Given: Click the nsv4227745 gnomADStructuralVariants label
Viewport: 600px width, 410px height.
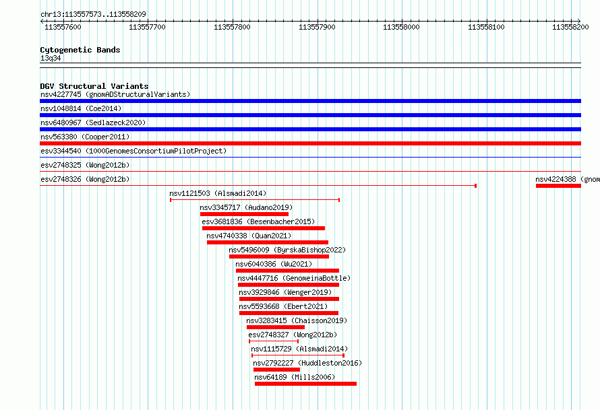Looking at the screenshot, I should (x=115, y=94).
